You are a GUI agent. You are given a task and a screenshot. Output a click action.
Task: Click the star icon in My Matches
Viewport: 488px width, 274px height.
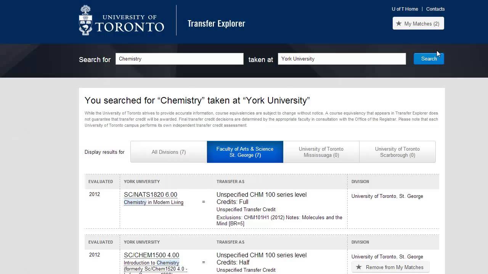pos(399,24)
